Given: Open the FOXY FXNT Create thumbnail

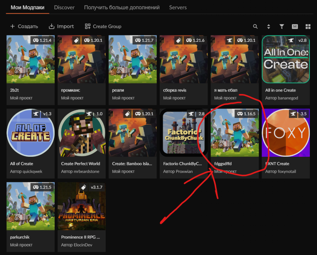Looking at the screenshot, I should [x=286, y=133].
